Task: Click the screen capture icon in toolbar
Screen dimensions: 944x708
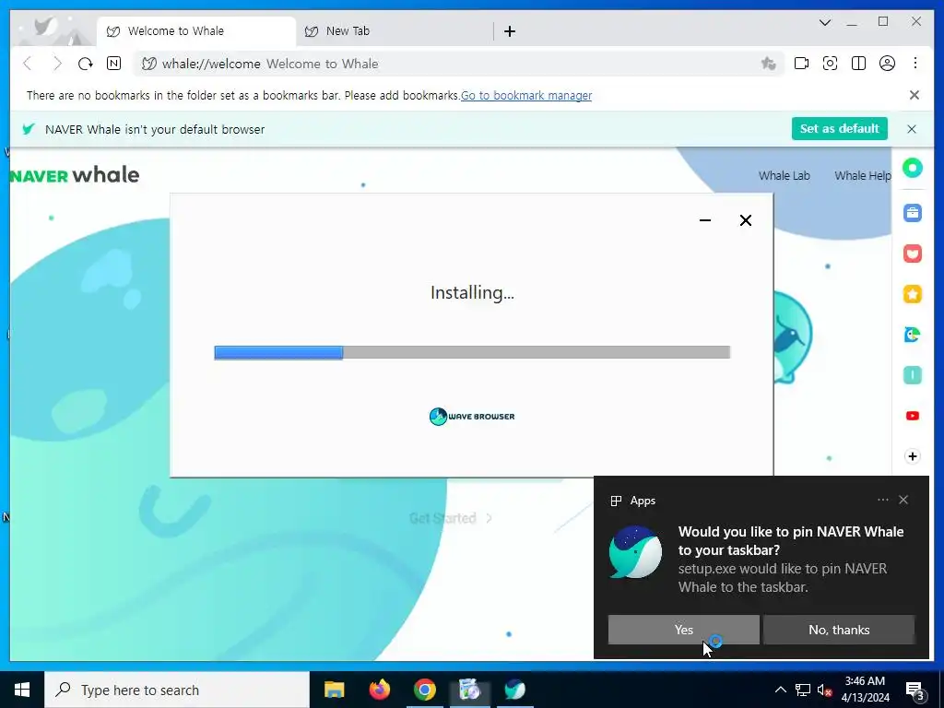Action: tap(831, 64)
